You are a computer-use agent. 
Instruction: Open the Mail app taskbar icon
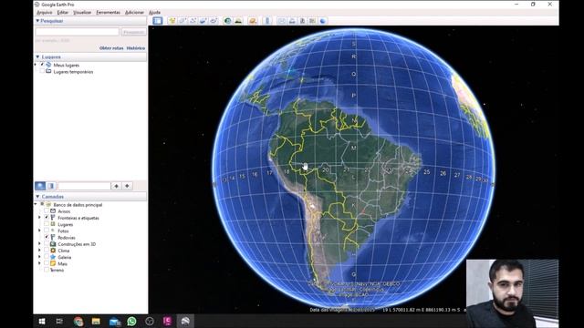114,322
